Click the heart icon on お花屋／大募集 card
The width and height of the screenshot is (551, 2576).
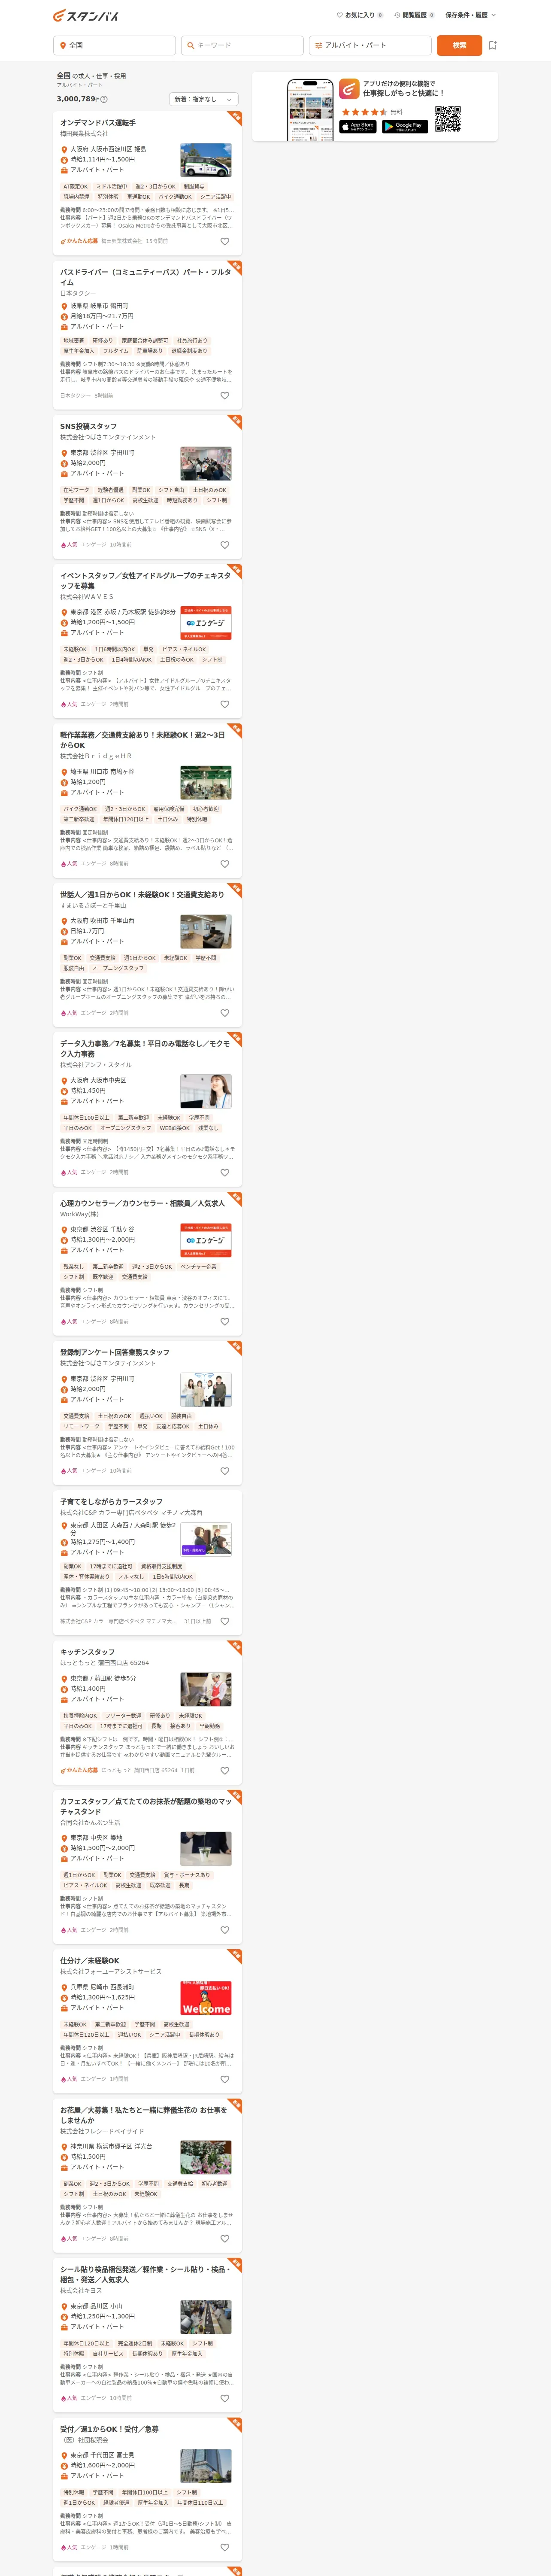point(224,2239)
